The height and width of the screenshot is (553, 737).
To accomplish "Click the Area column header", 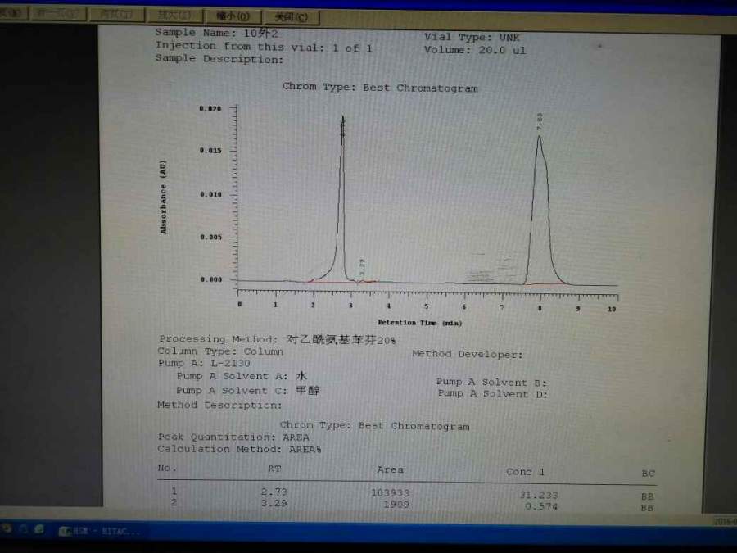I will 390,469.
